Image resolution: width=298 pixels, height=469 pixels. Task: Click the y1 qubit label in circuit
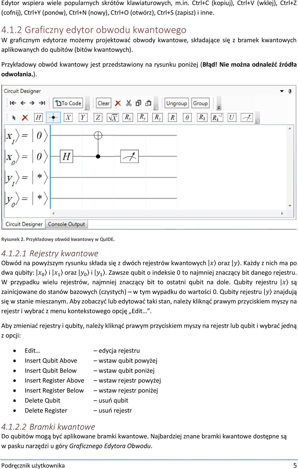pyautogui.click(x=12, y=178)
